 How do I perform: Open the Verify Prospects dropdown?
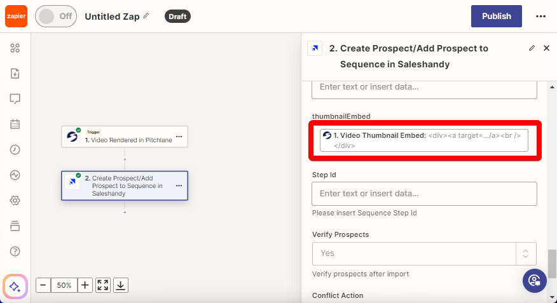tap(424, 253)
